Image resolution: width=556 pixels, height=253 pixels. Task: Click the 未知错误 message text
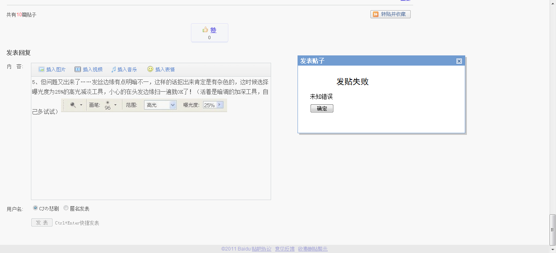(321, 97)
